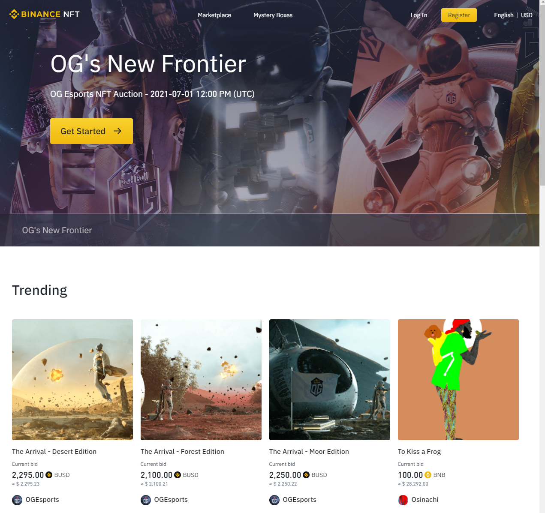Open the English language selector
The image size is (545, 513).
(503, 15)
